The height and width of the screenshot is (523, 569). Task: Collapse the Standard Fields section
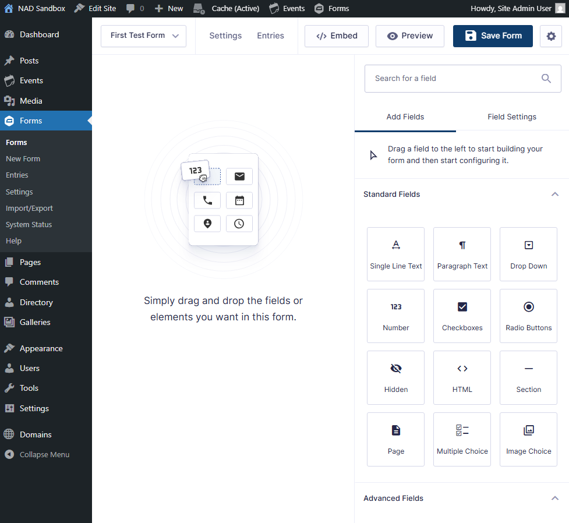[x=555, y=195]
